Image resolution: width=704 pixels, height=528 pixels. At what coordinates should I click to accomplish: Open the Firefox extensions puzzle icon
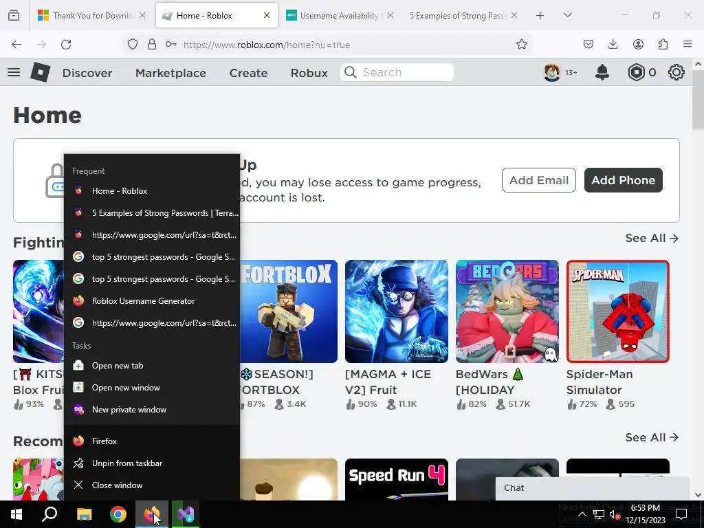tap(663, 44)
